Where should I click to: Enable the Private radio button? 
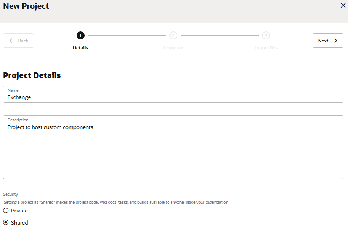click(6, 210)
